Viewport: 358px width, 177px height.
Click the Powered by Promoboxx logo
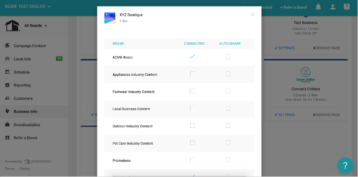[38, 161]
